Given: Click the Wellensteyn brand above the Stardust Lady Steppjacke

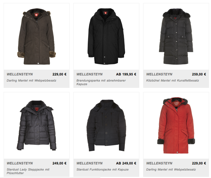Looking at the screenshot, I should click(x=20, y=163).
